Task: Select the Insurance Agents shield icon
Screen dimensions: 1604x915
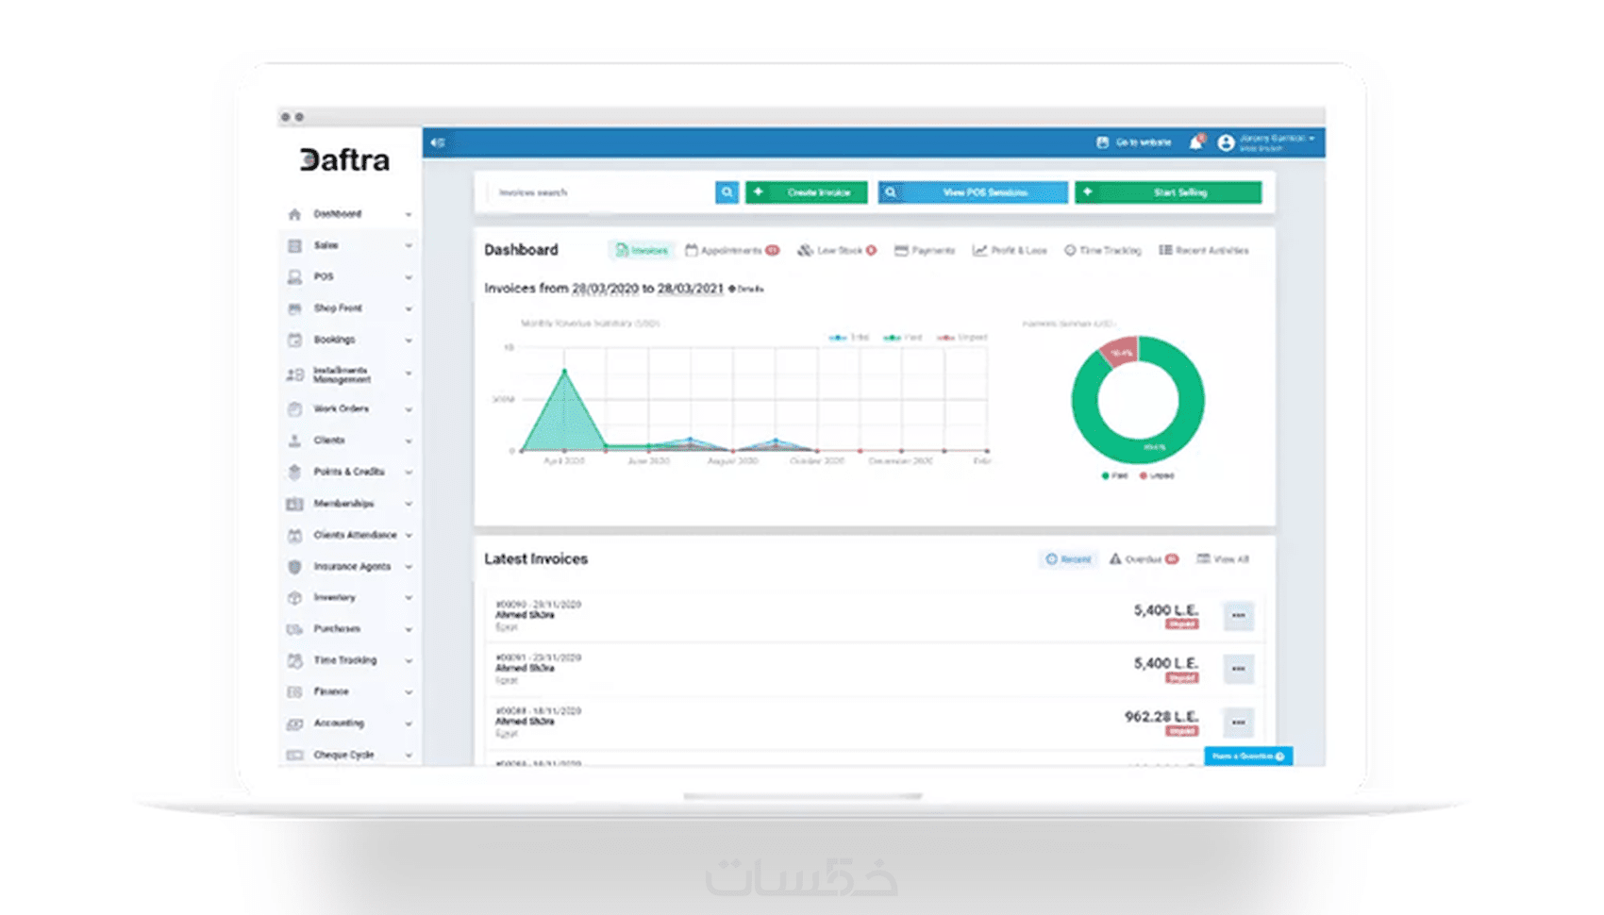Action: tap(294, 567)
